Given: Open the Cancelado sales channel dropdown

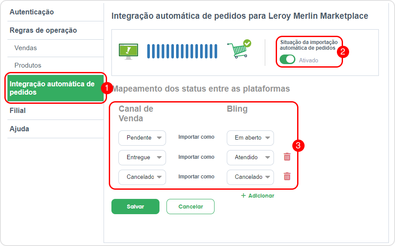Looking at the screenshot, I should tap(142, 177).
